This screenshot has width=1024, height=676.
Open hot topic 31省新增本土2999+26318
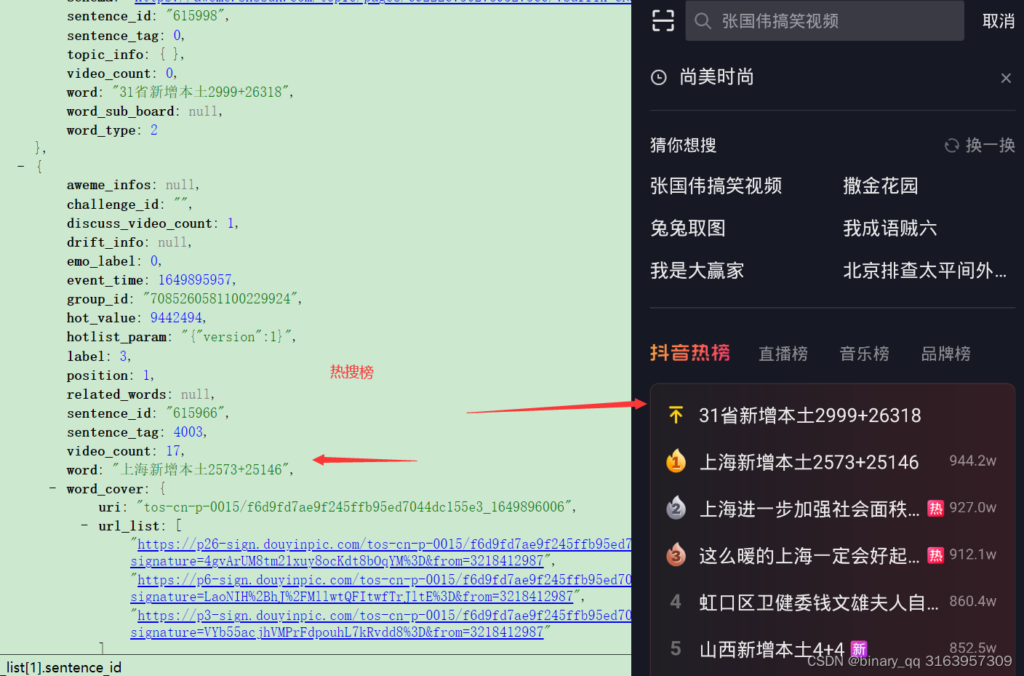[809, 415]
